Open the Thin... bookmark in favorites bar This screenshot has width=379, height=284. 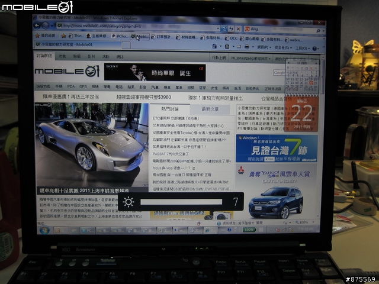[x=76, y=35]
